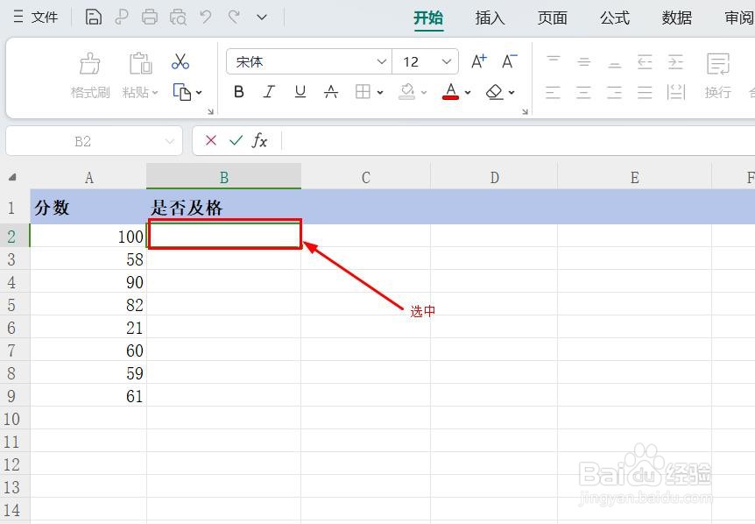Open the font color dropdown arrow
Image resolution: width=755 pixels, height=524 pixels.
(466, 92)
